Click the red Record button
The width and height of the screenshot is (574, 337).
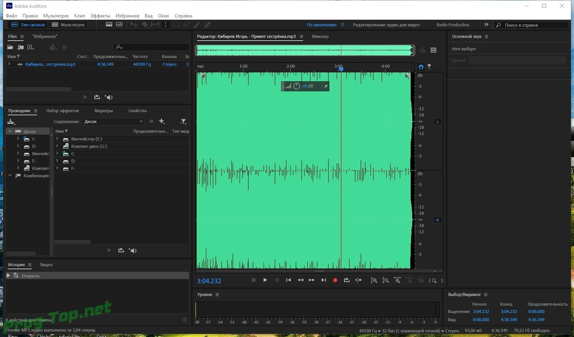coord(335,280)
